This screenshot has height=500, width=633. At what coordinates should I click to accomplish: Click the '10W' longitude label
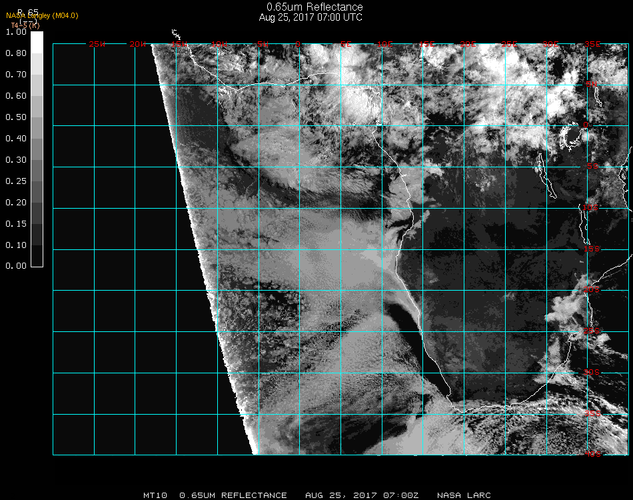pyautogui.click(x=219, y=44)
